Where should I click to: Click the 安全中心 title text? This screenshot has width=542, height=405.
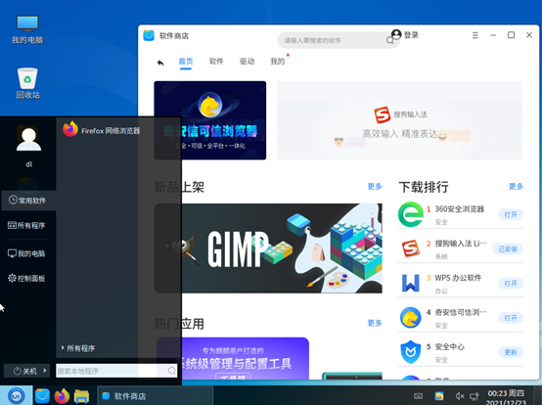pyautogui.click(x=450, y=346)
